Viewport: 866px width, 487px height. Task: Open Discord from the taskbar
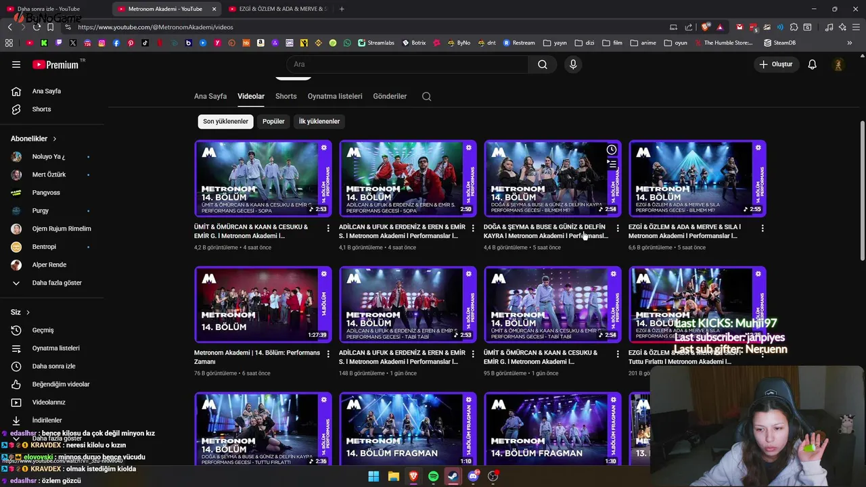coord(473,476)
